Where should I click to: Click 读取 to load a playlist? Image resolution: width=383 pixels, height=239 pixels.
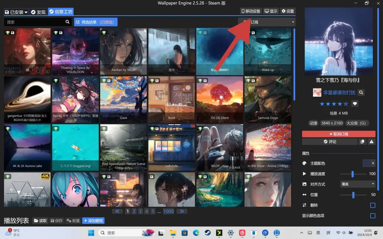click(x=40, y=221)
